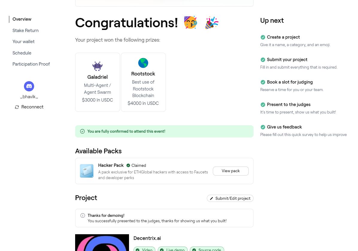Click the Rootstock globe icon

pyautogui.click(x=143, y=63)
